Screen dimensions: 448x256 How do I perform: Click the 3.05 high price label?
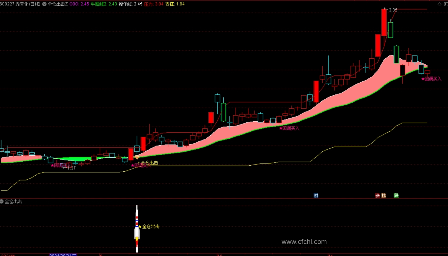[393, 10]
